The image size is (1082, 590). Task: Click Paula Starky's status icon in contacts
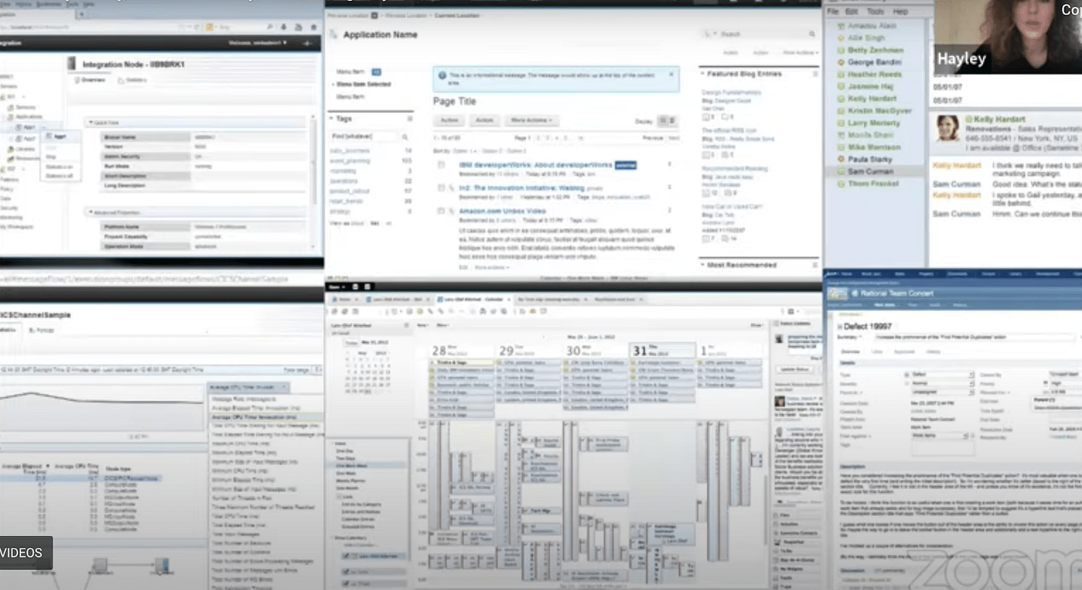click(841, 159)
